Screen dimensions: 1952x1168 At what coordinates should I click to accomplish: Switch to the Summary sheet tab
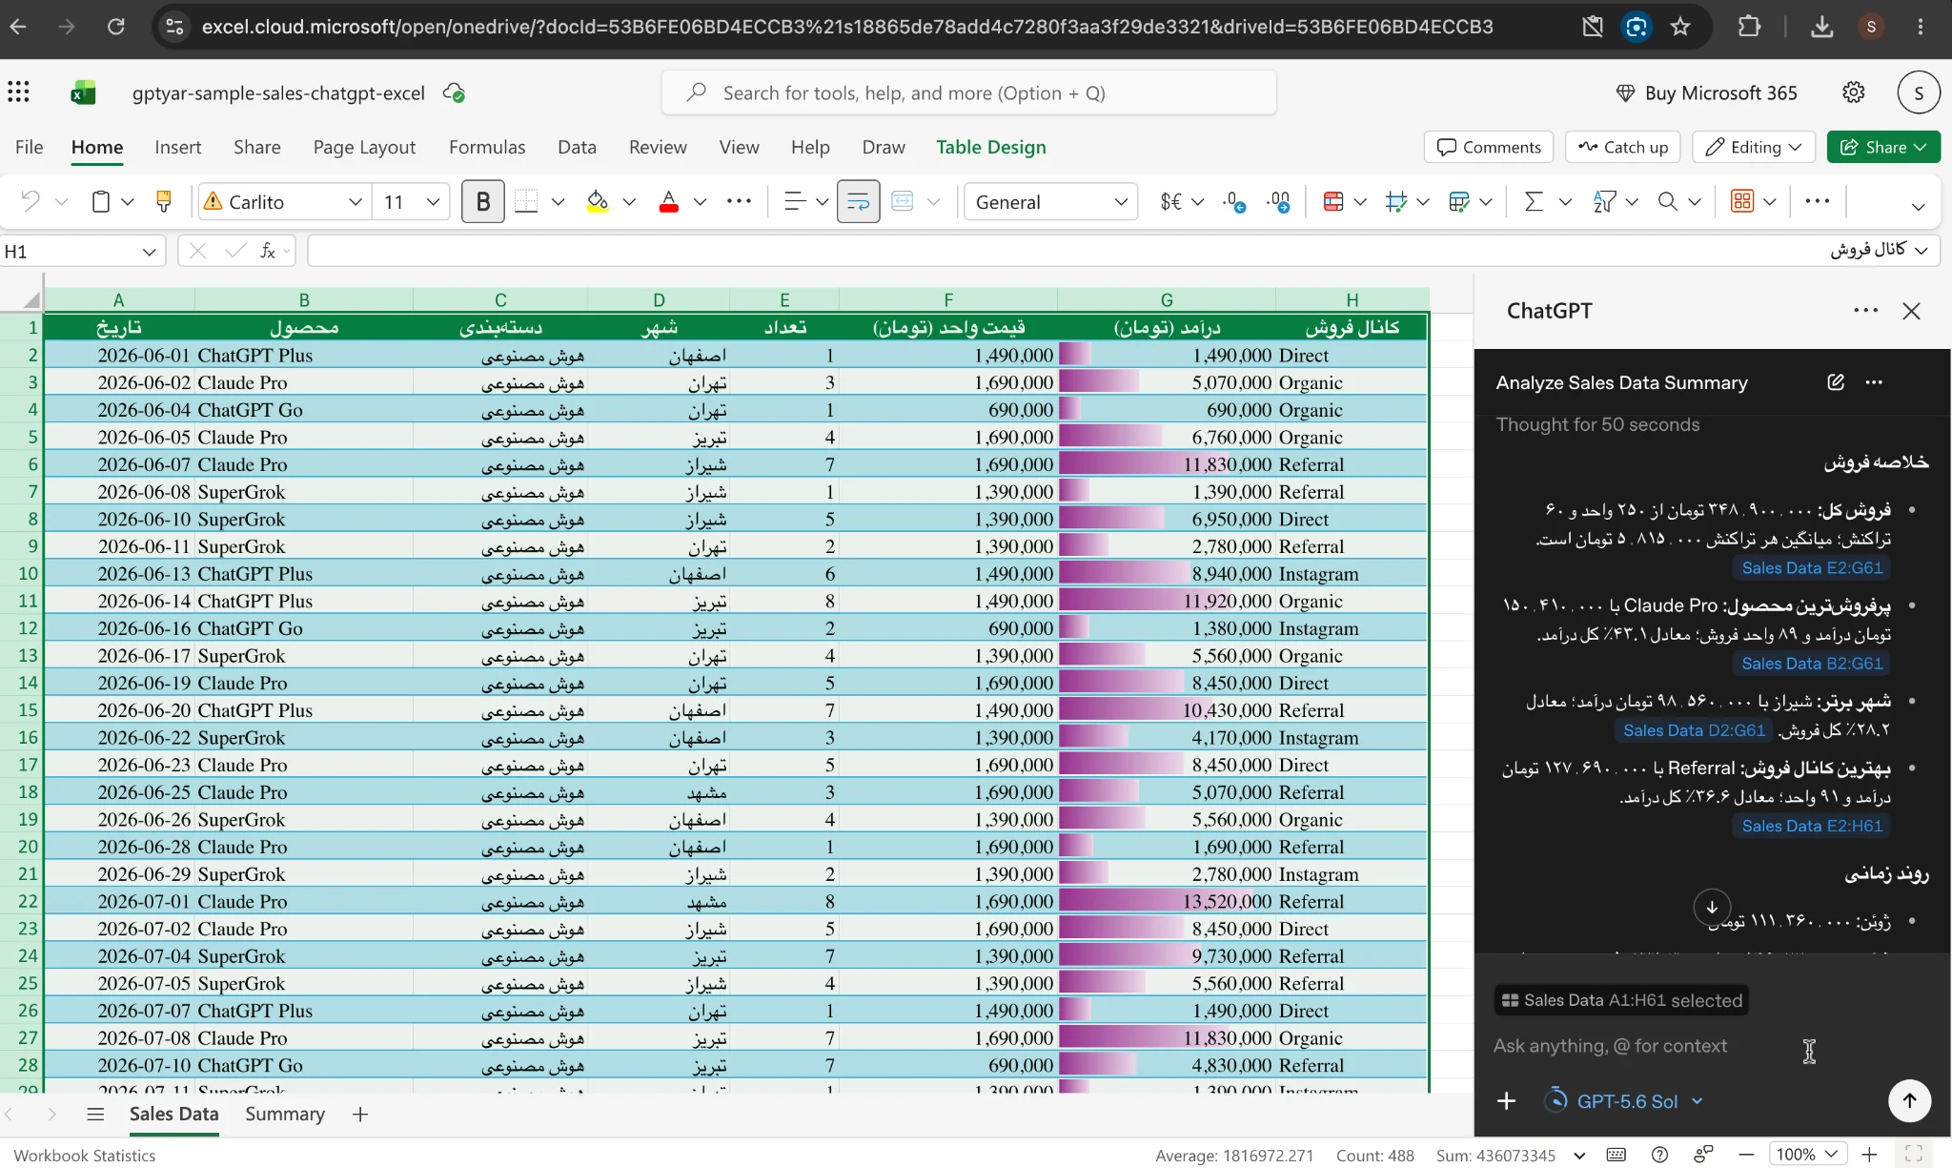tap(285, 1114)
